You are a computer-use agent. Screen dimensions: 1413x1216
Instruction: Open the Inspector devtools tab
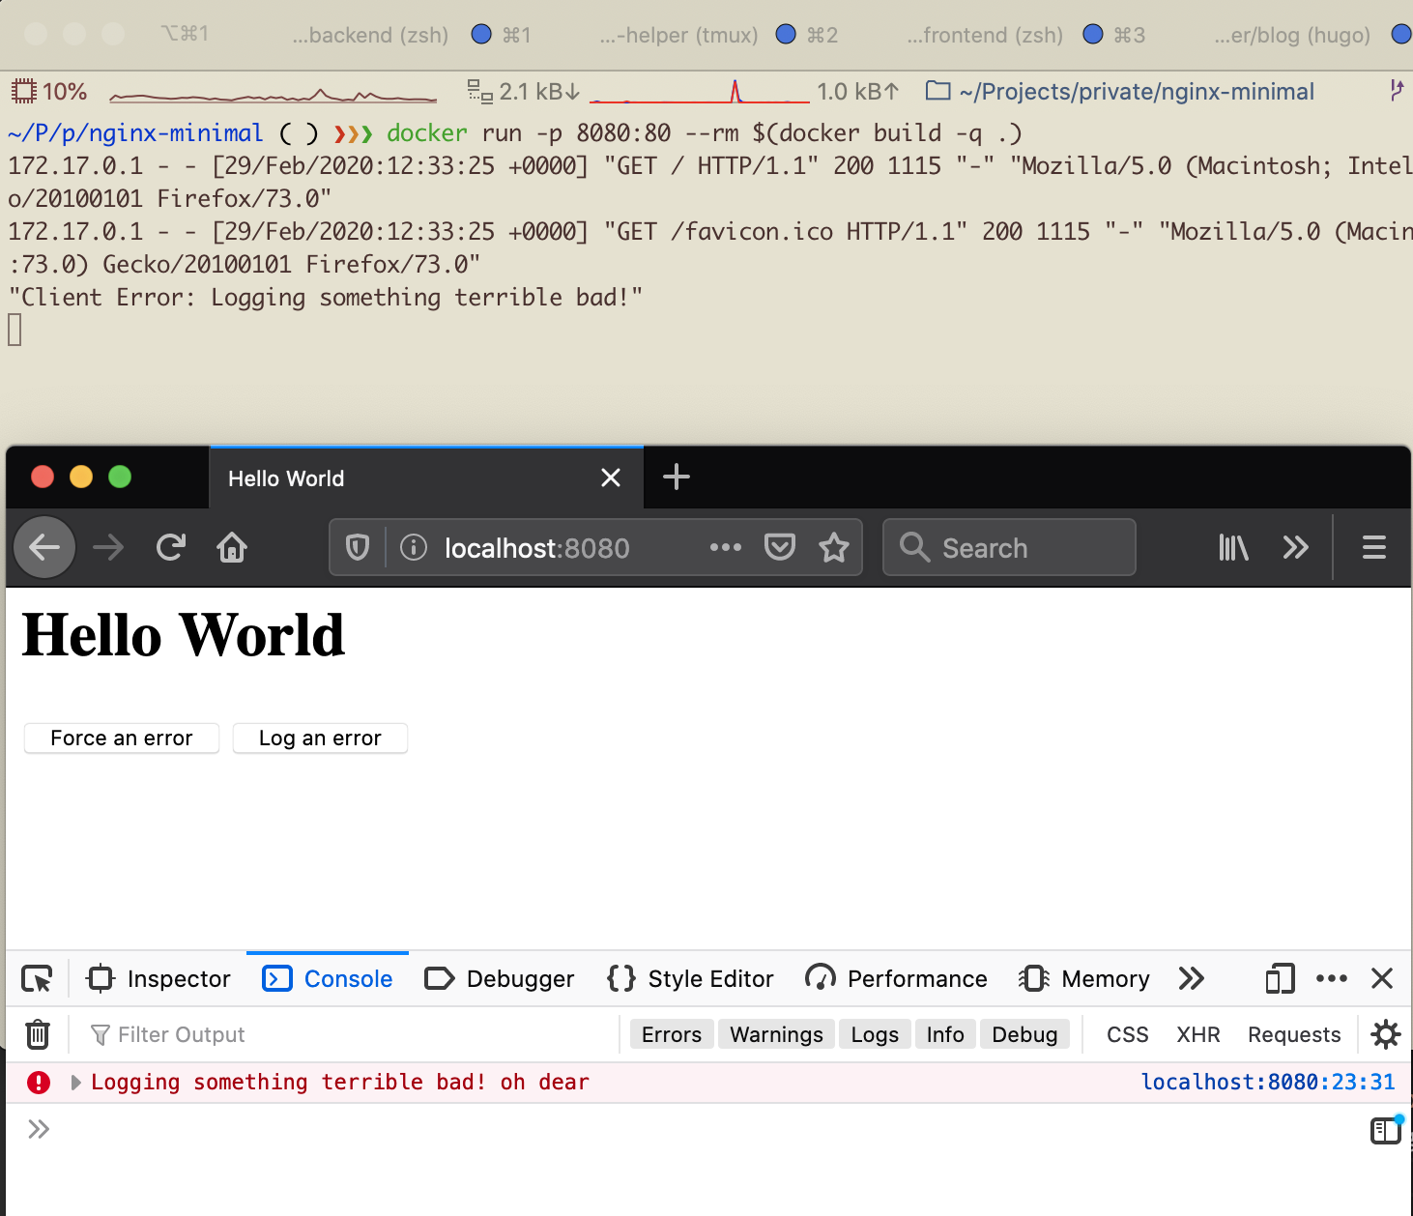coord(159,979)
